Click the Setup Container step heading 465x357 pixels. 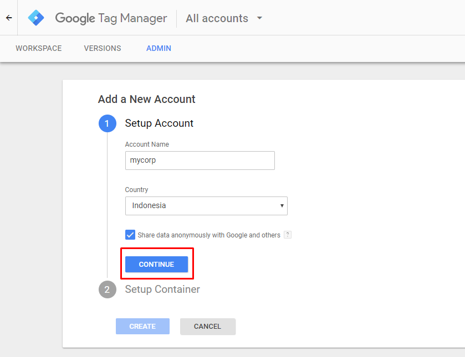(x=162, y=289)
